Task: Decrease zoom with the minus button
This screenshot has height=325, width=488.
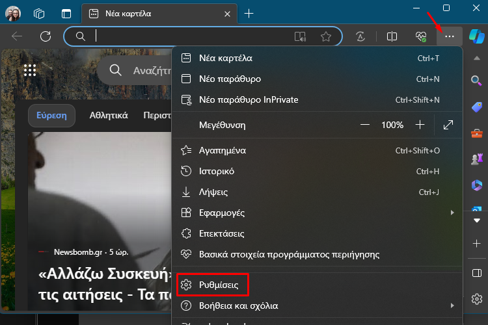Action: (x=365, y=125)
